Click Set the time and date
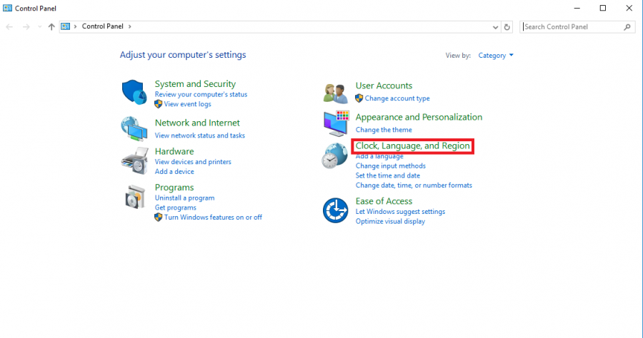 [387, 175]
